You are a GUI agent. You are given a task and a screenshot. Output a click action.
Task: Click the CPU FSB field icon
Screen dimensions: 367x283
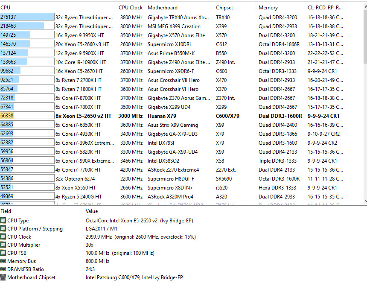click(x=3, y=253)
